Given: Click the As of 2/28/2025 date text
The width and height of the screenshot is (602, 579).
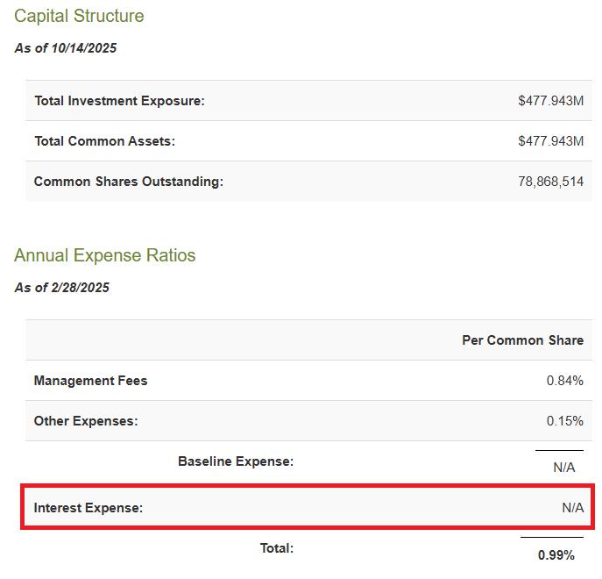Looking at the screenshot, I should click(62, 287).
